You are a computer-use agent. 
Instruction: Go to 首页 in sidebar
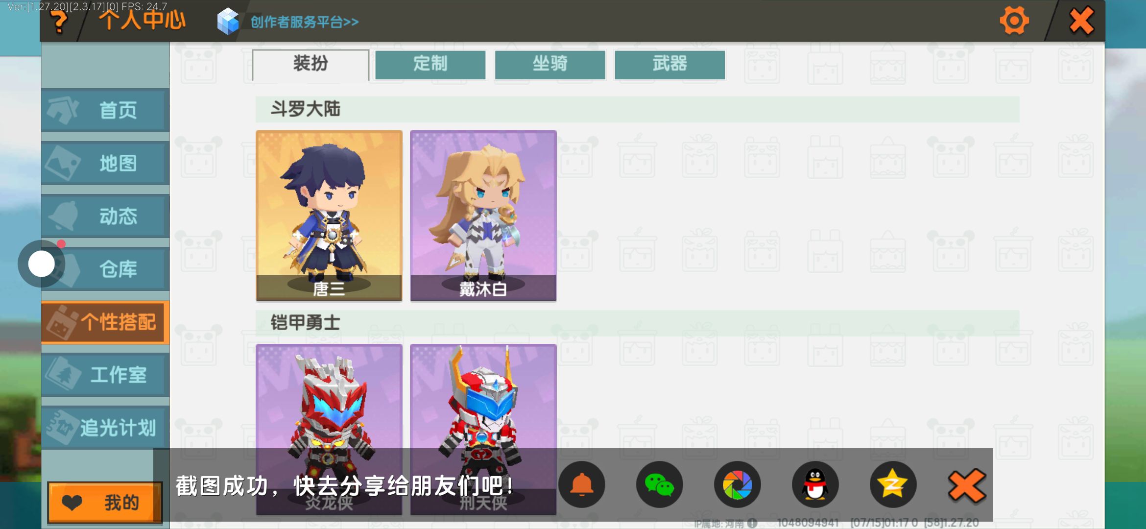(105, 110)
